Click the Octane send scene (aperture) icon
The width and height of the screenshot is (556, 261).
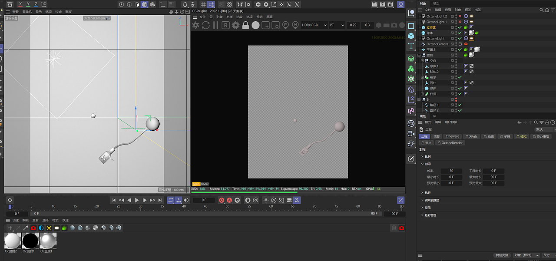[196, 25]
